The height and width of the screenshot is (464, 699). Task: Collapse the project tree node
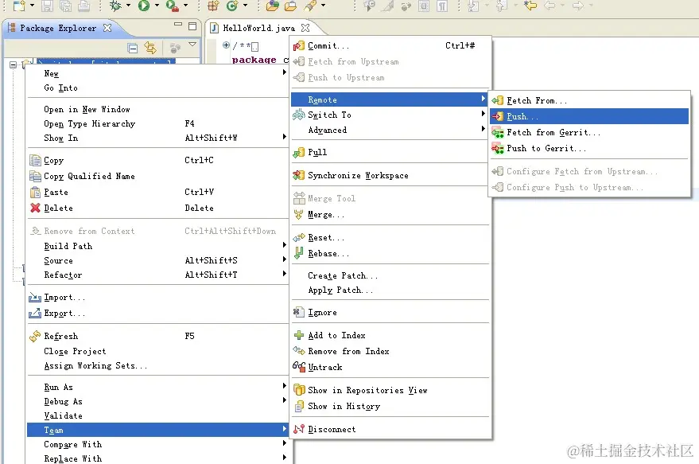click(x=13, y=64)
